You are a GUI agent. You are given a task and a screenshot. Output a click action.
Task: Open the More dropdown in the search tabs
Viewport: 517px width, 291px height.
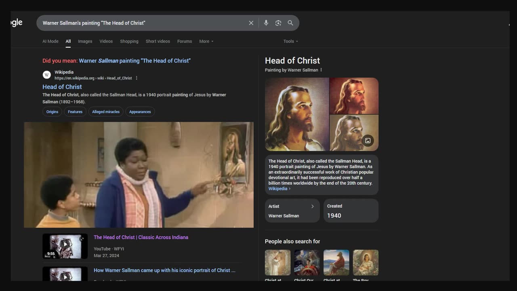pyautogui.click(x=206, y=41)
